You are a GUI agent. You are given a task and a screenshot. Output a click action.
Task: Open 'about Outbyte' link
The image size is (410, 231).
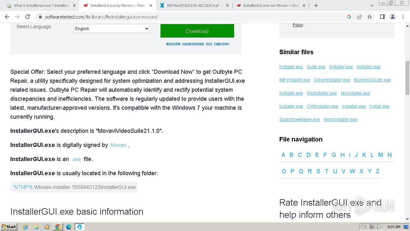tap(173, 44)
